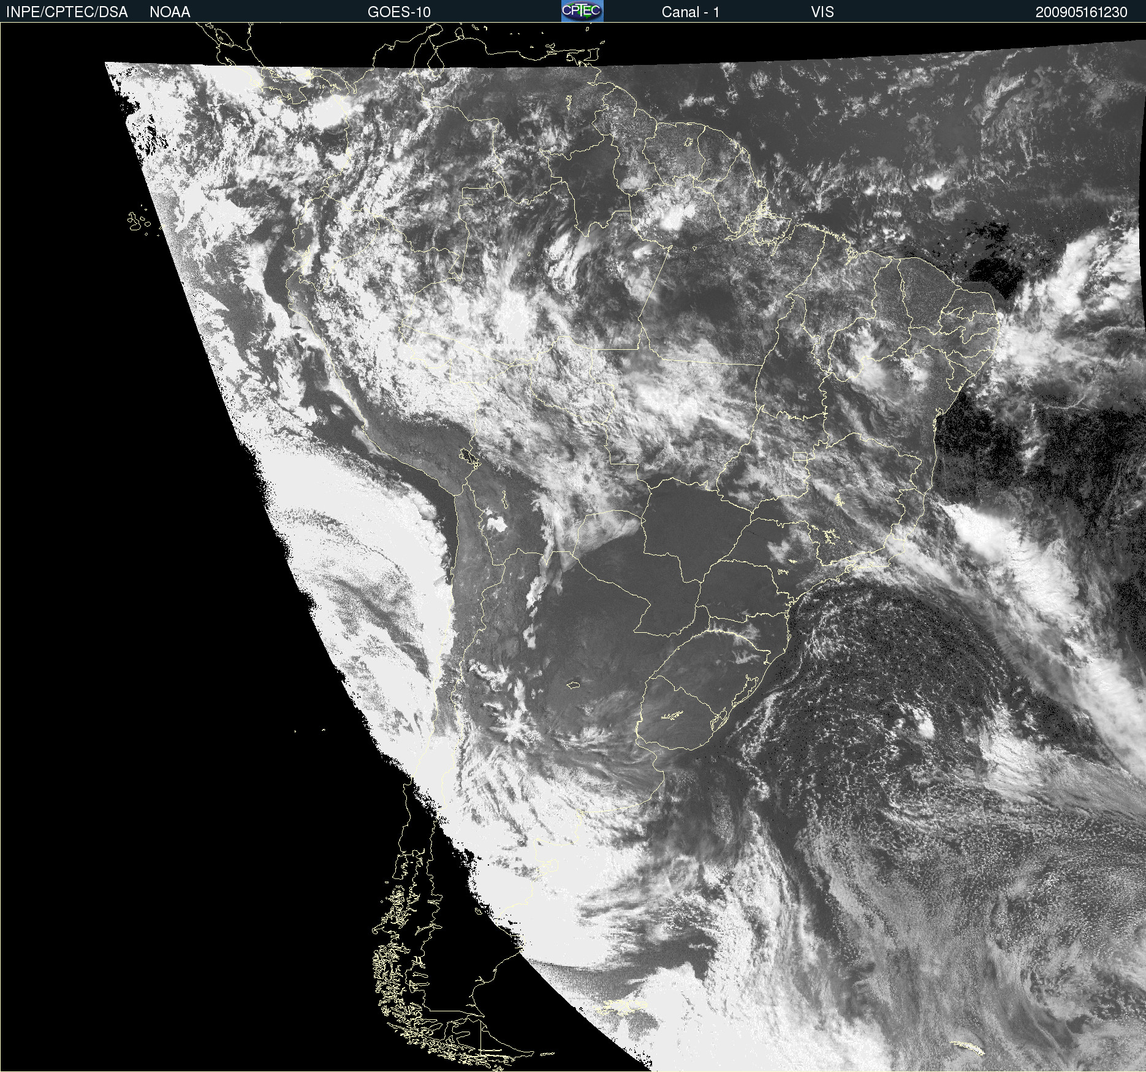Click the CPTEC logo in header

pyautogui.click(x=582, y=11)
